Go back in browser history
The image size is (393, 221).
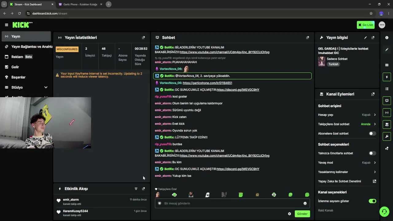coord(5,14)
